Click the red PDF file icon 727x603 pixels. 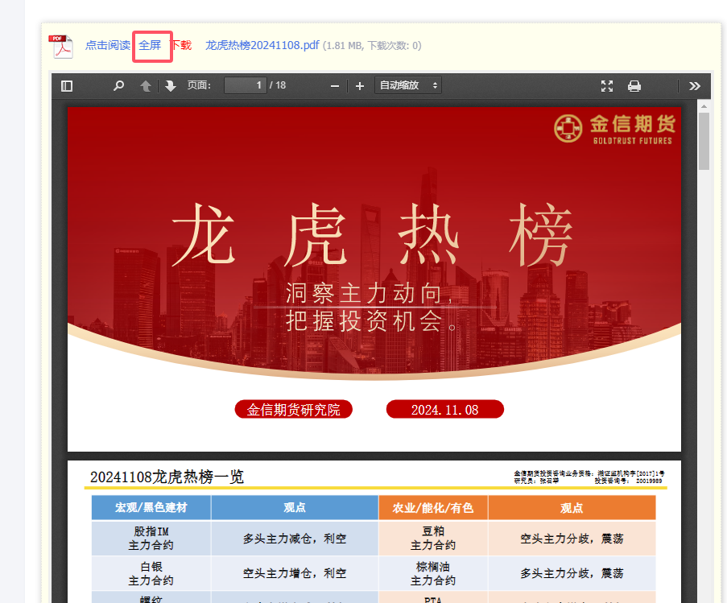tap(61, 47)
